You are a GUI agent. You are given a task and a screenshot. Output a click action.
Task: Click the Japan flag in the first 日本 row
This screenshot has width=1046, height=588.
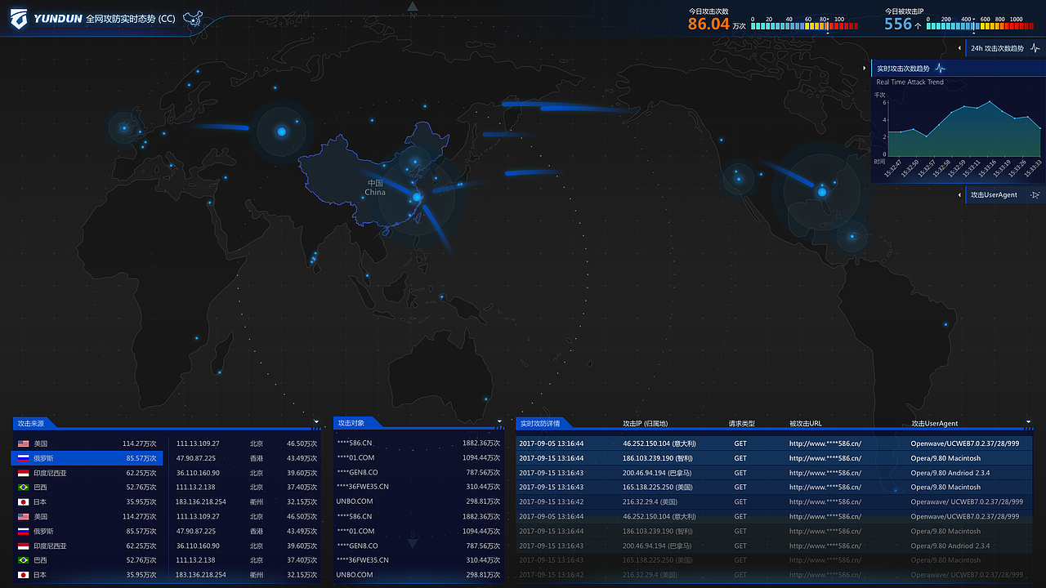click(x=23, y=502)
